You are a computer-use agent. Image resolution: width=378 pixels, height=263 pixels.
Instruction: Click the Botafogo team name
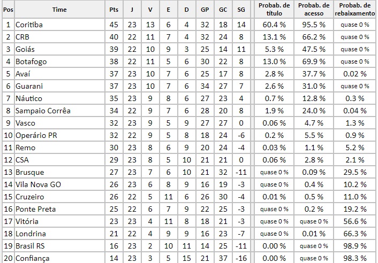pos(31,61)
